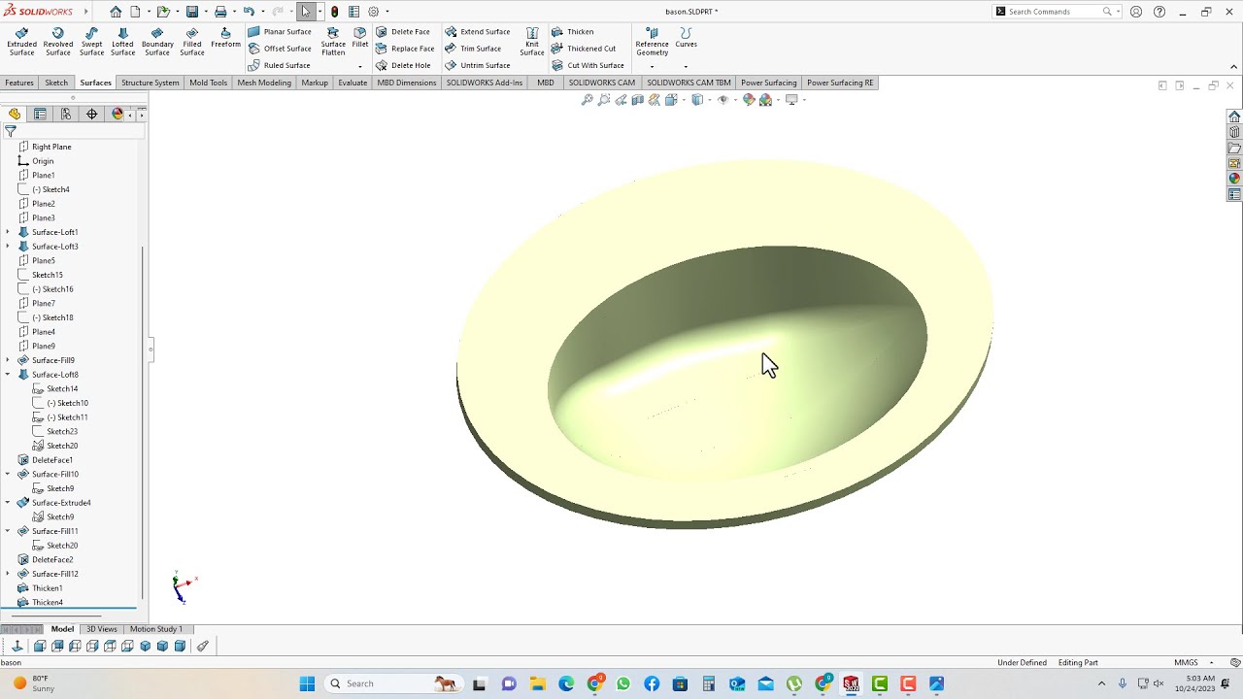
Task: Click the Extend Surface button
Action: (478, 32)
